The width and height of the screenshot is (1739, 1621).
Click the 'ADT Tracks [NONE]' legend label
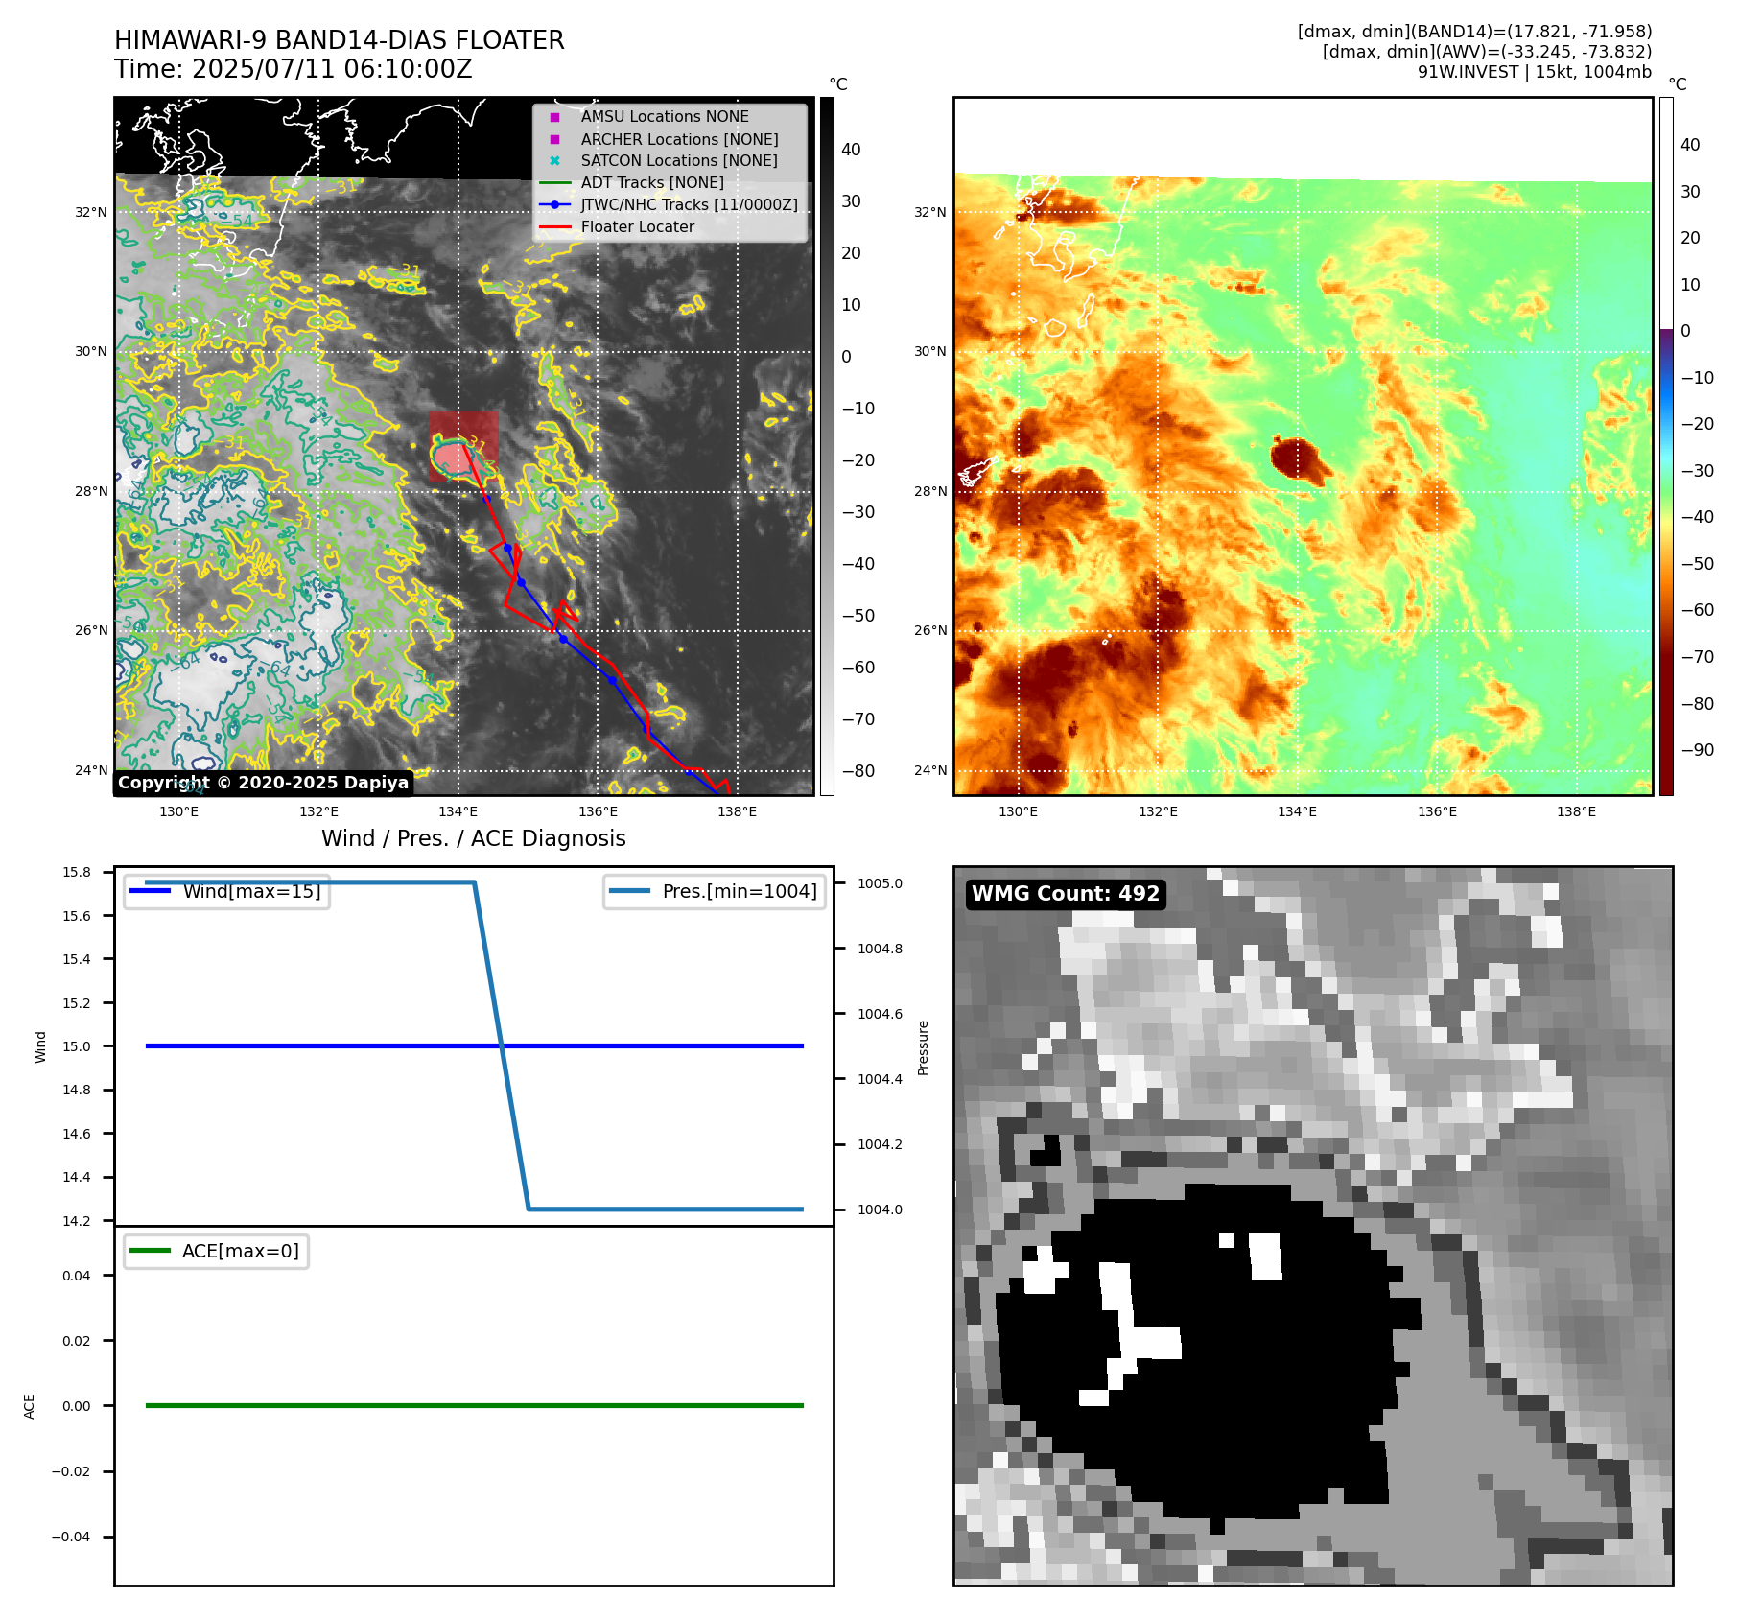point(652,183)
